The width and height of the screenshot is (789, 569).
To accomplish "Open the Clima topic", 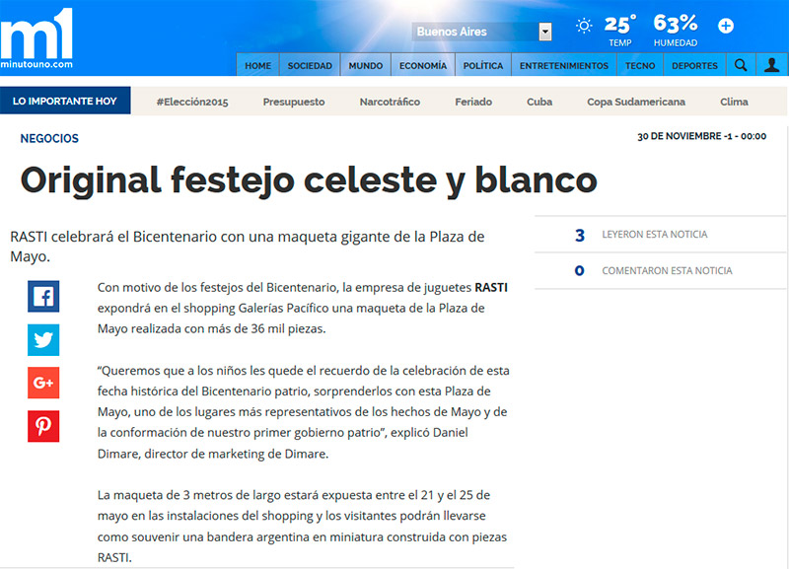I will [x=734, y=103].
